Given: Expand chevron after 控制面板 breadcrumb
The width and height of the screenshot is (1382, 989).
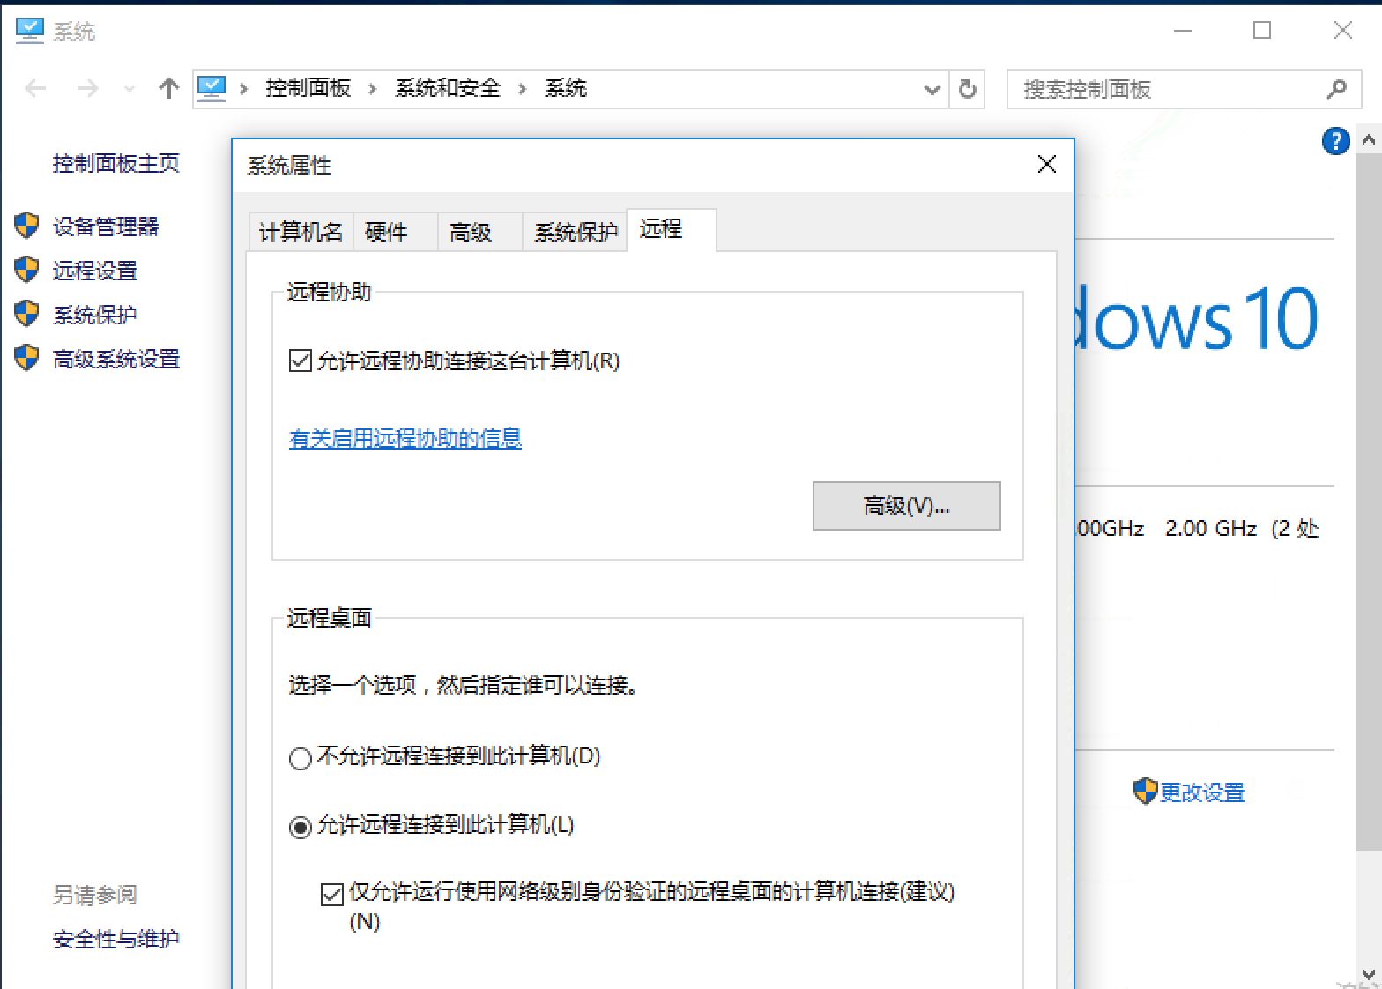Looking at the screenshot, I should click(x=373, y=89).
